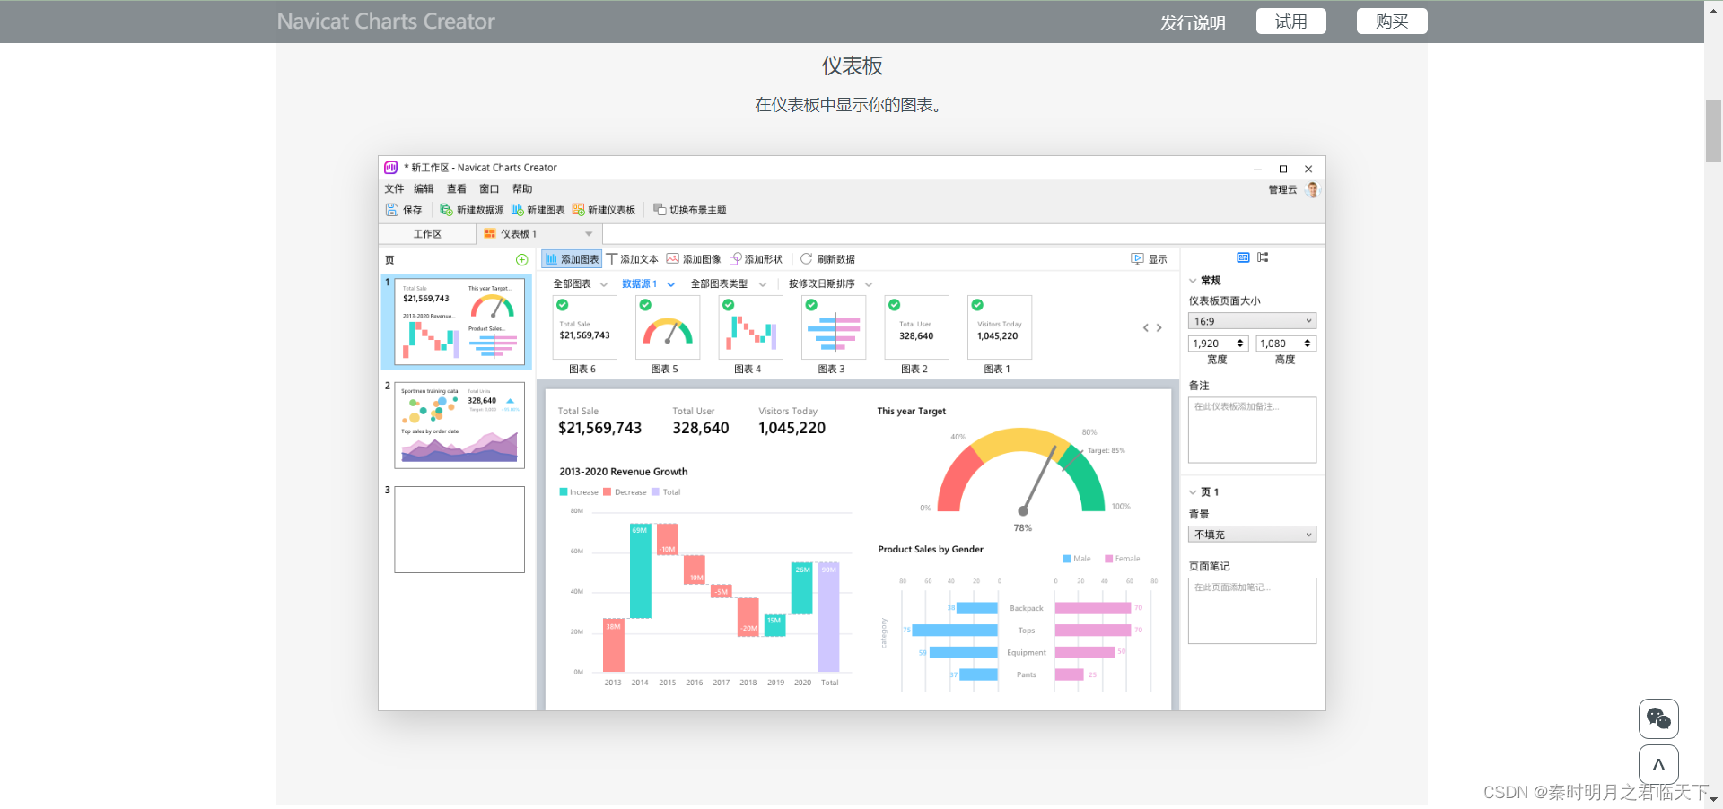Toggle the green checkmark on 图表 6

[x=563, y=305]
